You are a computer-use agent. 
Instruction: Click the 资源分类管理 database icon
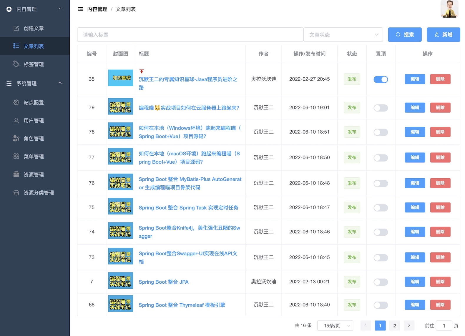16,193
